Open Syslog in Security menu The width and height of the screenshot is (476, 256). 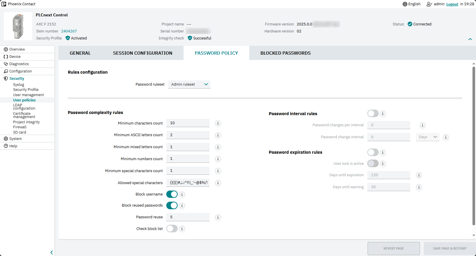pos(19,85)
